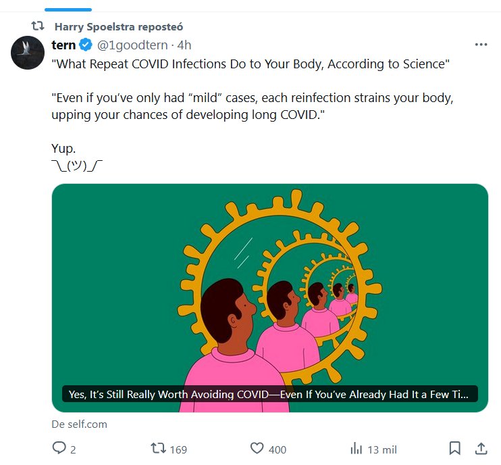The height and width of the screenshot is (465, 501).
Task: Open the "De self.com" source link
Action: [x=79, y=424]
